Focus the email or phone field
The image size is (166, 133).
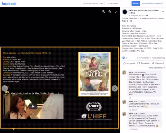(x=92, y=3)
